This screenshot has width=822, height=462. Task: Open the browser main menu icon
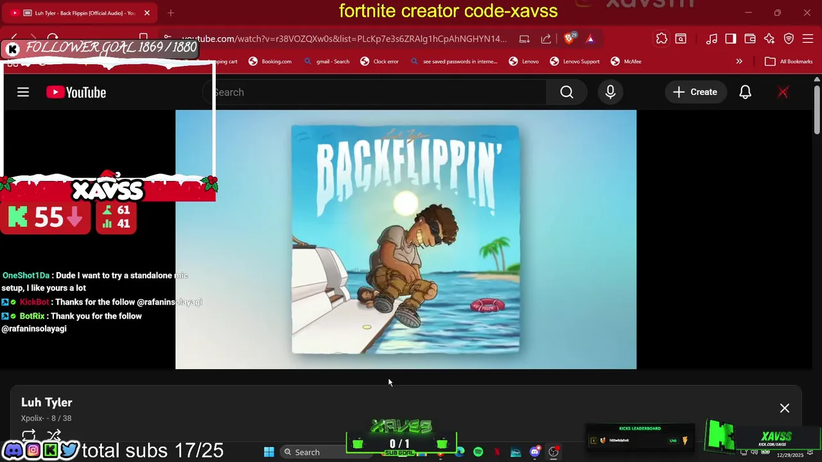(x=808, y=38)
